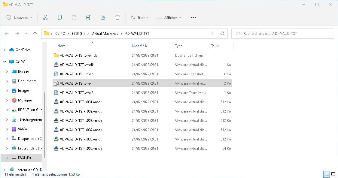Click the Paste clipboard icon
This screenshot has height=178, width=338.
tap(74, 18)
